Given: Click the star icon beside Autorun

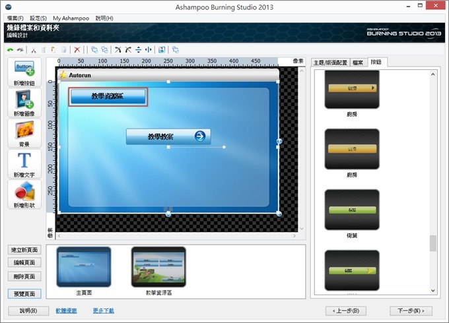Looking at the screenshot, I should [63, 75].
